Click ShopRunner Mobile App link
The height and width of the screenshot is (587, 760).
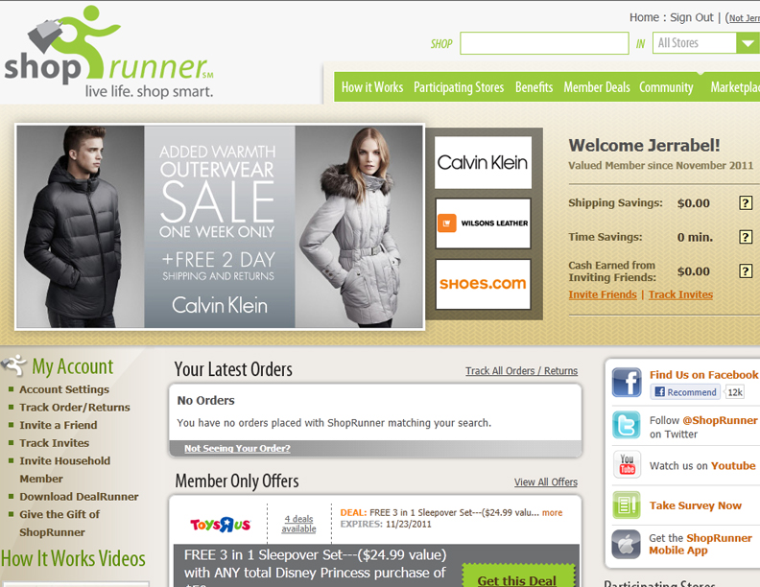pyautogui.click(x=701, y=545)
